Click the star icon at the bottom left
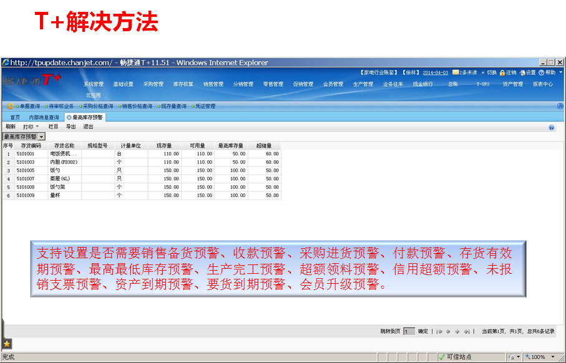This screenshot has width=566, height=363. (7, 344)
